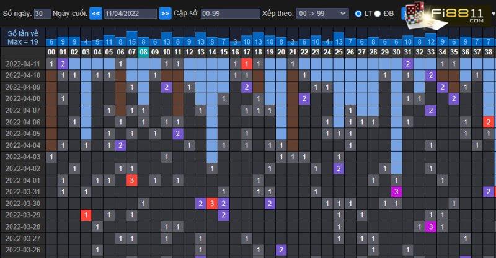
Task: Click the previous date double-arrow button
Action: pos(96,14)
